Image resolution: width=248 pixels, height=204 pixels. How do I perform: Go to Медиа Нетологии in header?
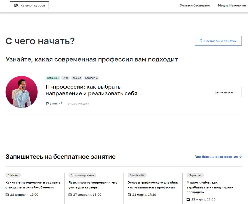point(232,5)
